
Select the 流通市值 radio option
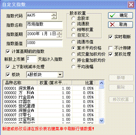82,42
